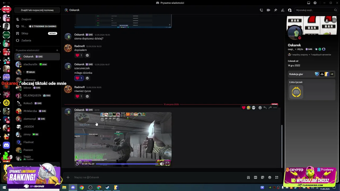Replay the video in the chat

click(77, 164)
